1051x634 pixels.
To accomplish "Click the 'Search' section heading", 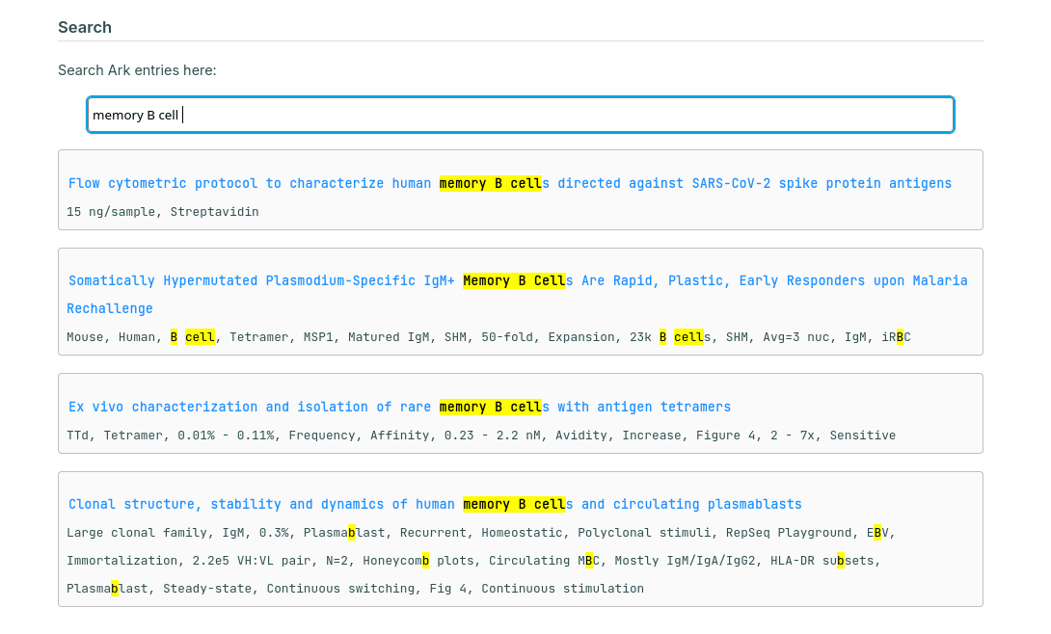I will [85, 27].
